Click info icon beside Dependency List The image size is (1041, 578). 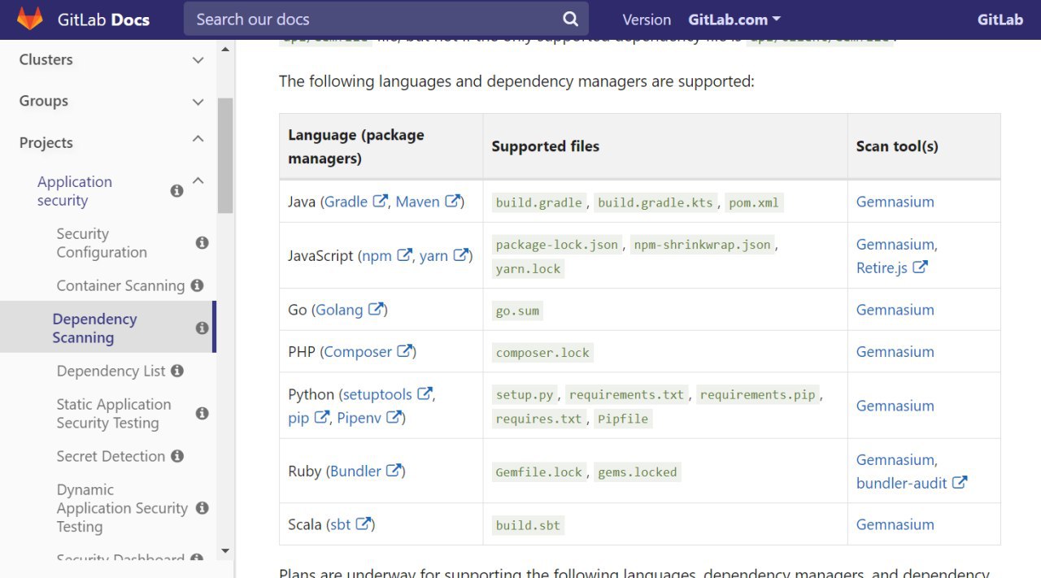(x=177, y=371)
